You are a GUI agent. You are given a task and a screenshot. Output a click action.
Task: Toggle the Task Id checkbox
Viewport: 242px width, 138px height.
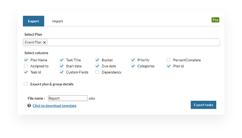pyautogui.click(x=26, y=72)
